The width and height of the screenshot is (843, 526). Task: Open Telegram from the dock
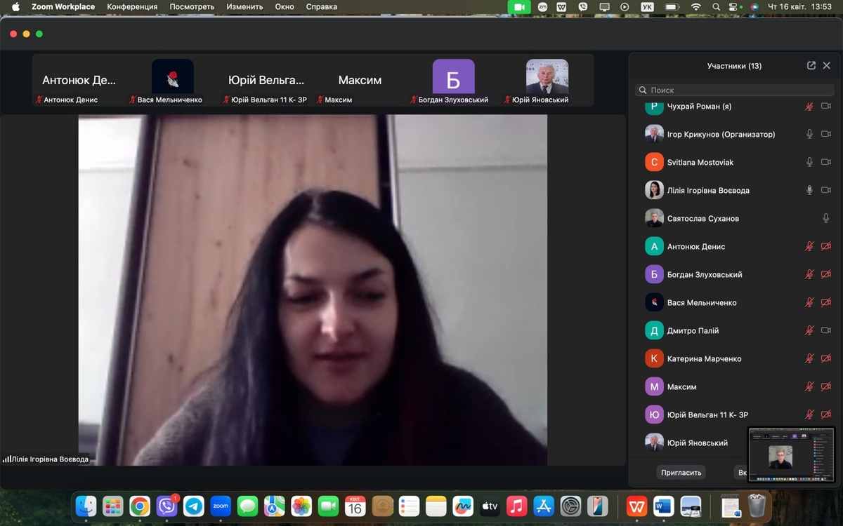(194, 506)
